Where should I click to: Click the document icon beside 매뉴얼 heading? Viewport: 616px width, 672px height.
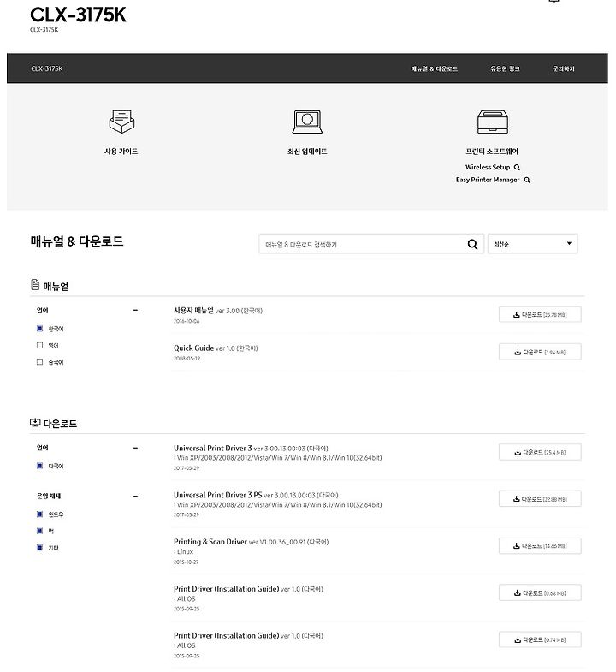(35, 284)
